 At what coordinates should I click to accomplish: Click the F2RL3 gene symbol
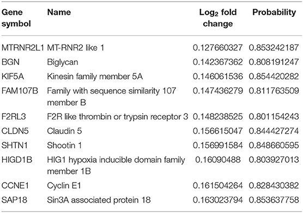pyautogui.click(x=14, y=117)
